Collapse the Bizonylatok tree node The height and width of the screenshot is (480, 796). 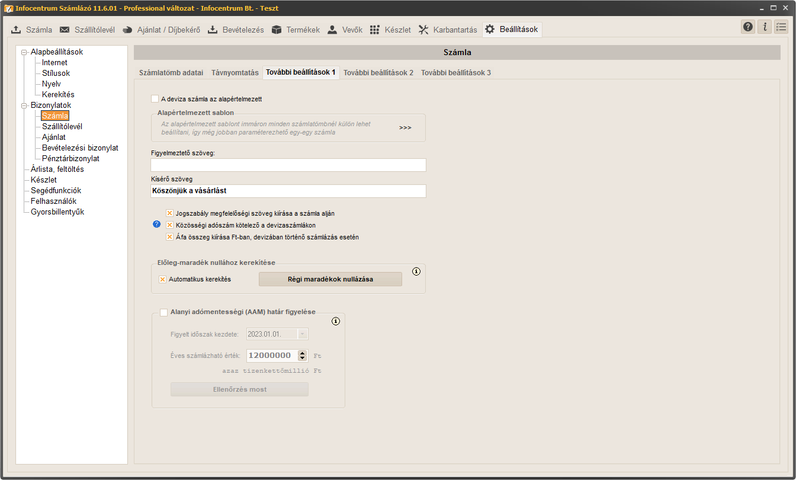[x=24, y=105]
